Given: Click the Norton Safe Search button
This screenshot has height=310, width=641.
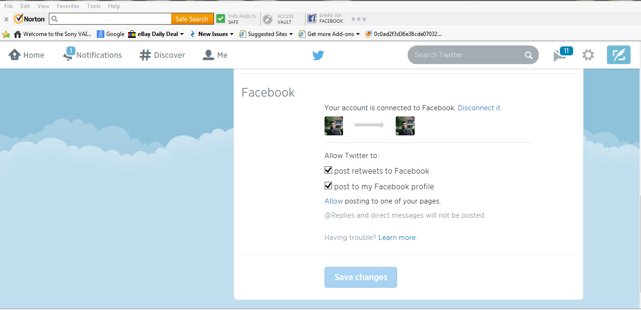Looking at the screenshot, I should click(192, 19).
